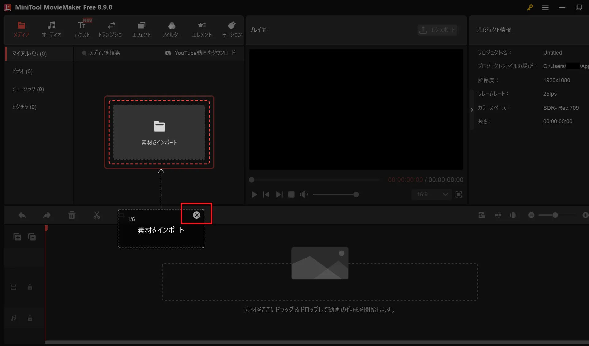Redo the action in the timeline toolbar
Screen dimensions: 589x346
point(47,215)
